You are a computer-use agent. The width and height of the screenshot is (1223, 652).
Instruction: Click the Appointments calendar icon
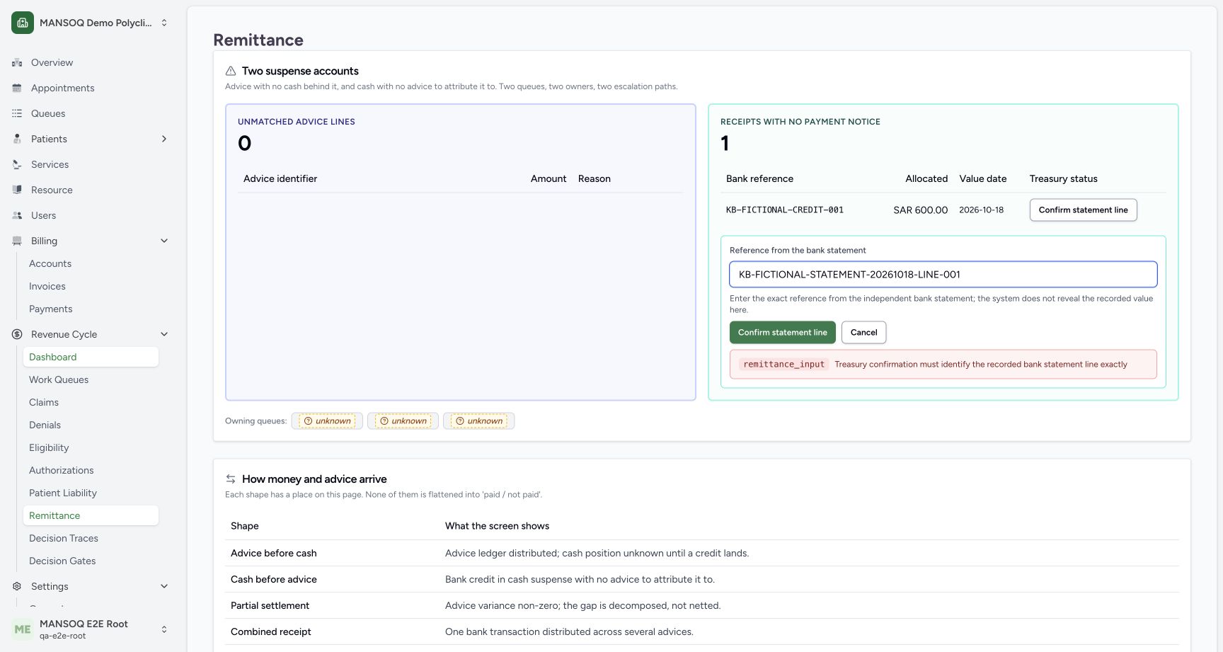17,88
